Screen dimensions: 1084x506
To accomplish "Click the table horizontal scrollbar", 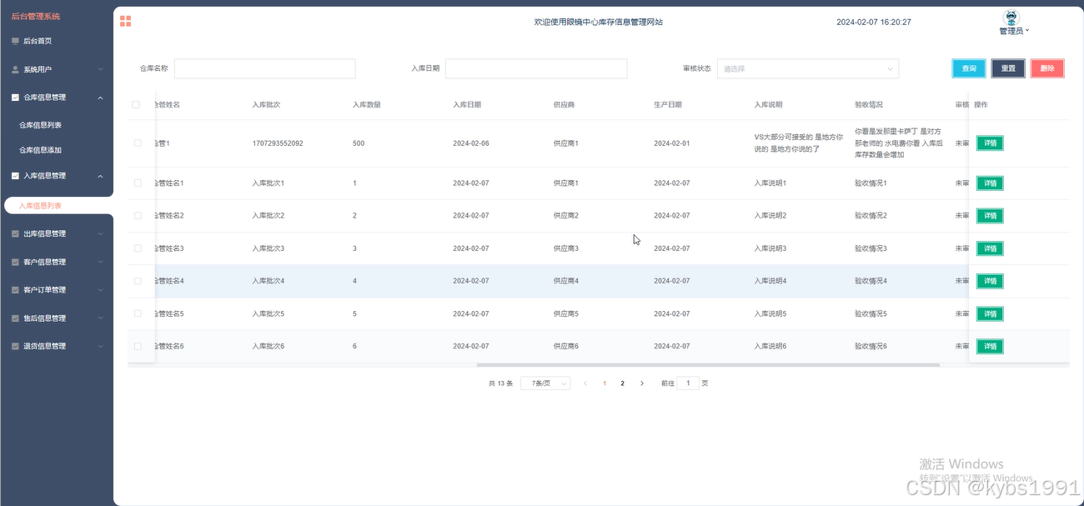I will [x=708, y=365].
